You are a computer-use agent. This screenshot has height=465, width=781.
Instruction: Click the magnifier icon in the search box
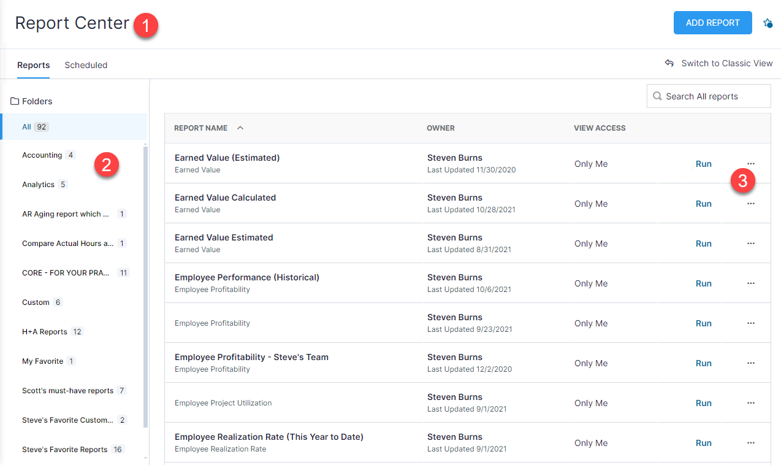[x=657, y=96]
